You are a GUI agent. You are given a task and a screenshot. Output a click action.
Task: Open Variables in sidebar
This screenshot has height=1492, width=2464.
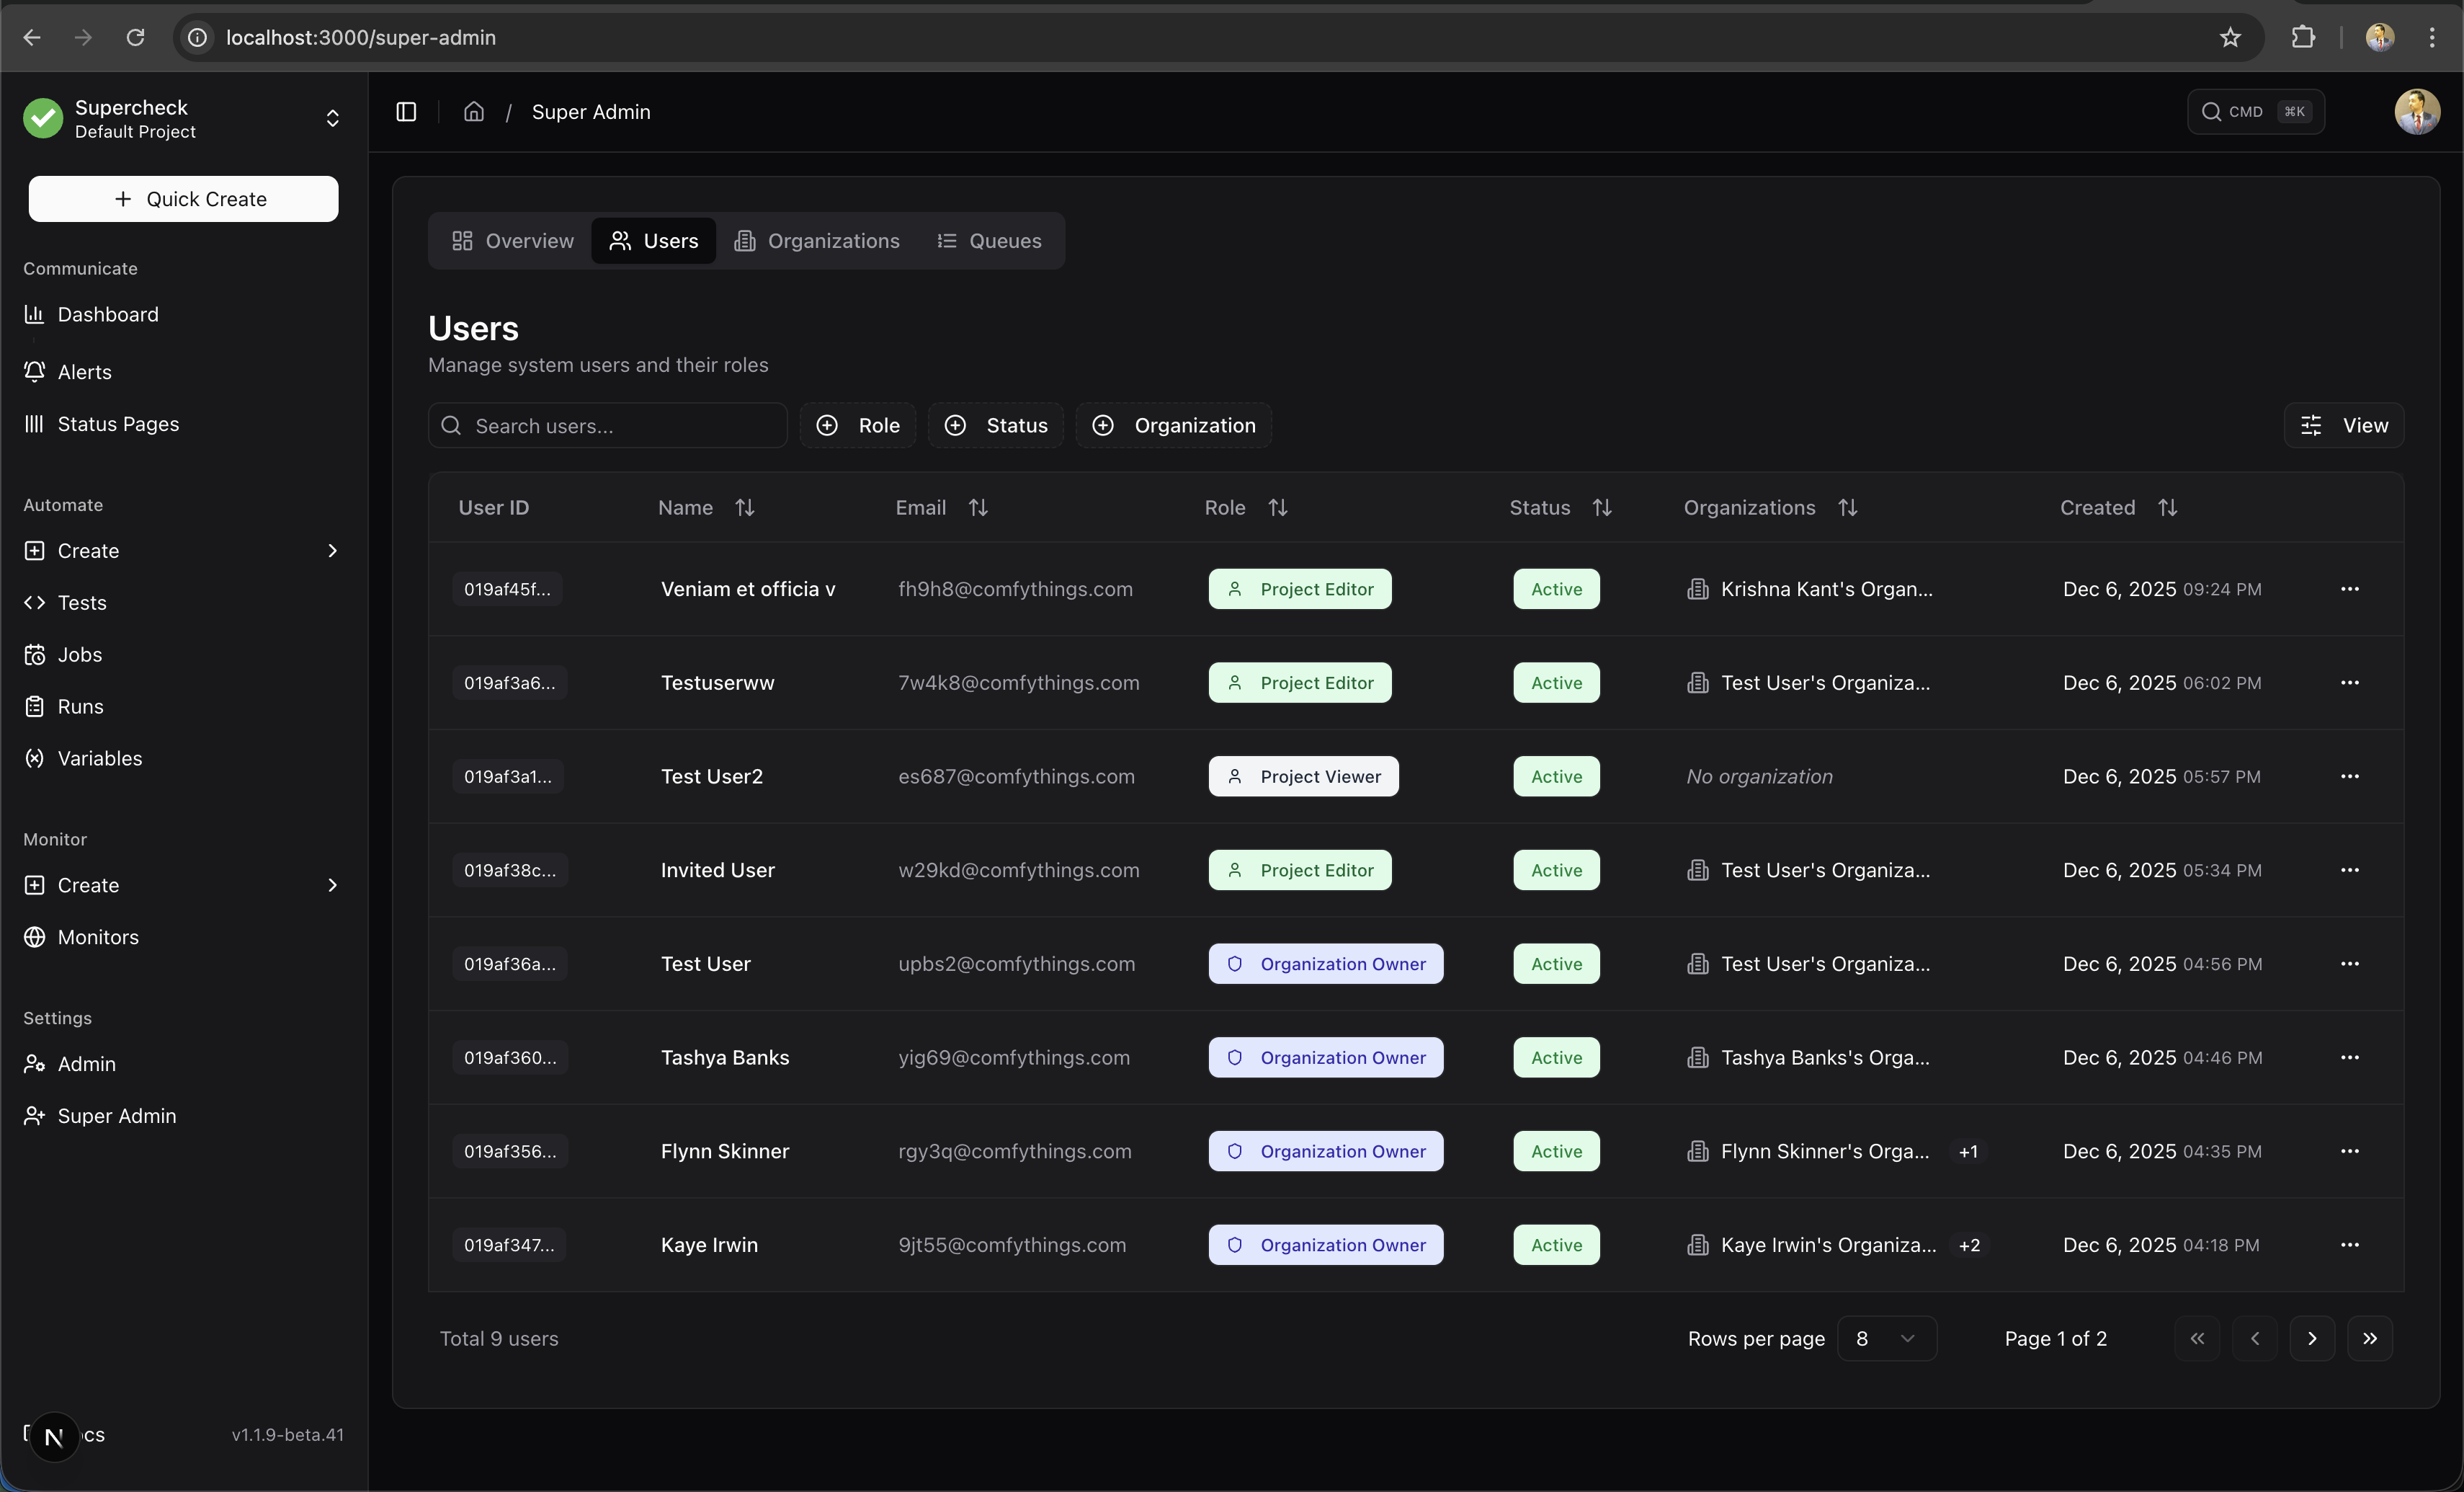[100, 758]
